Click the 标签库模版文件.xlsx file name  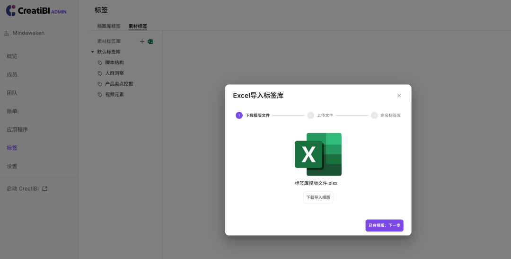click(x=316, y=183)
